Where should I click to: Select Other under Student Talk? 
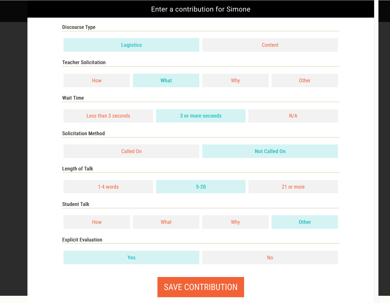(305, 222)
